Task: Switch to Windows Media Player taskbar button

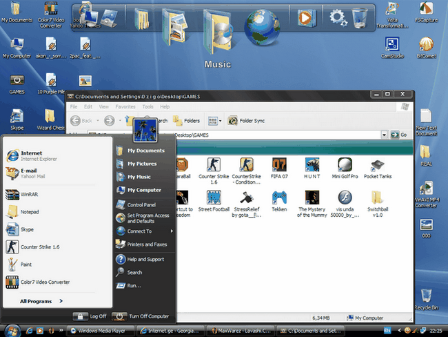Action: 101,331
